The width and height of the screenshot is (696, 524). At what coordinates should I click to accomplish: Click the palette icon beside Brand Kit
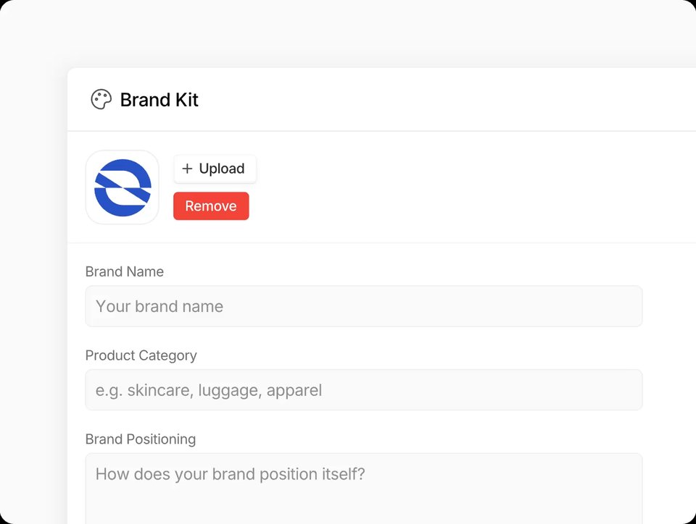(x=101, y=100)
